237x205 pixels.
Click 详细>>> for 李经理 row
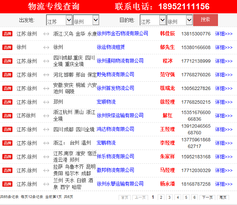coord(224,143)
